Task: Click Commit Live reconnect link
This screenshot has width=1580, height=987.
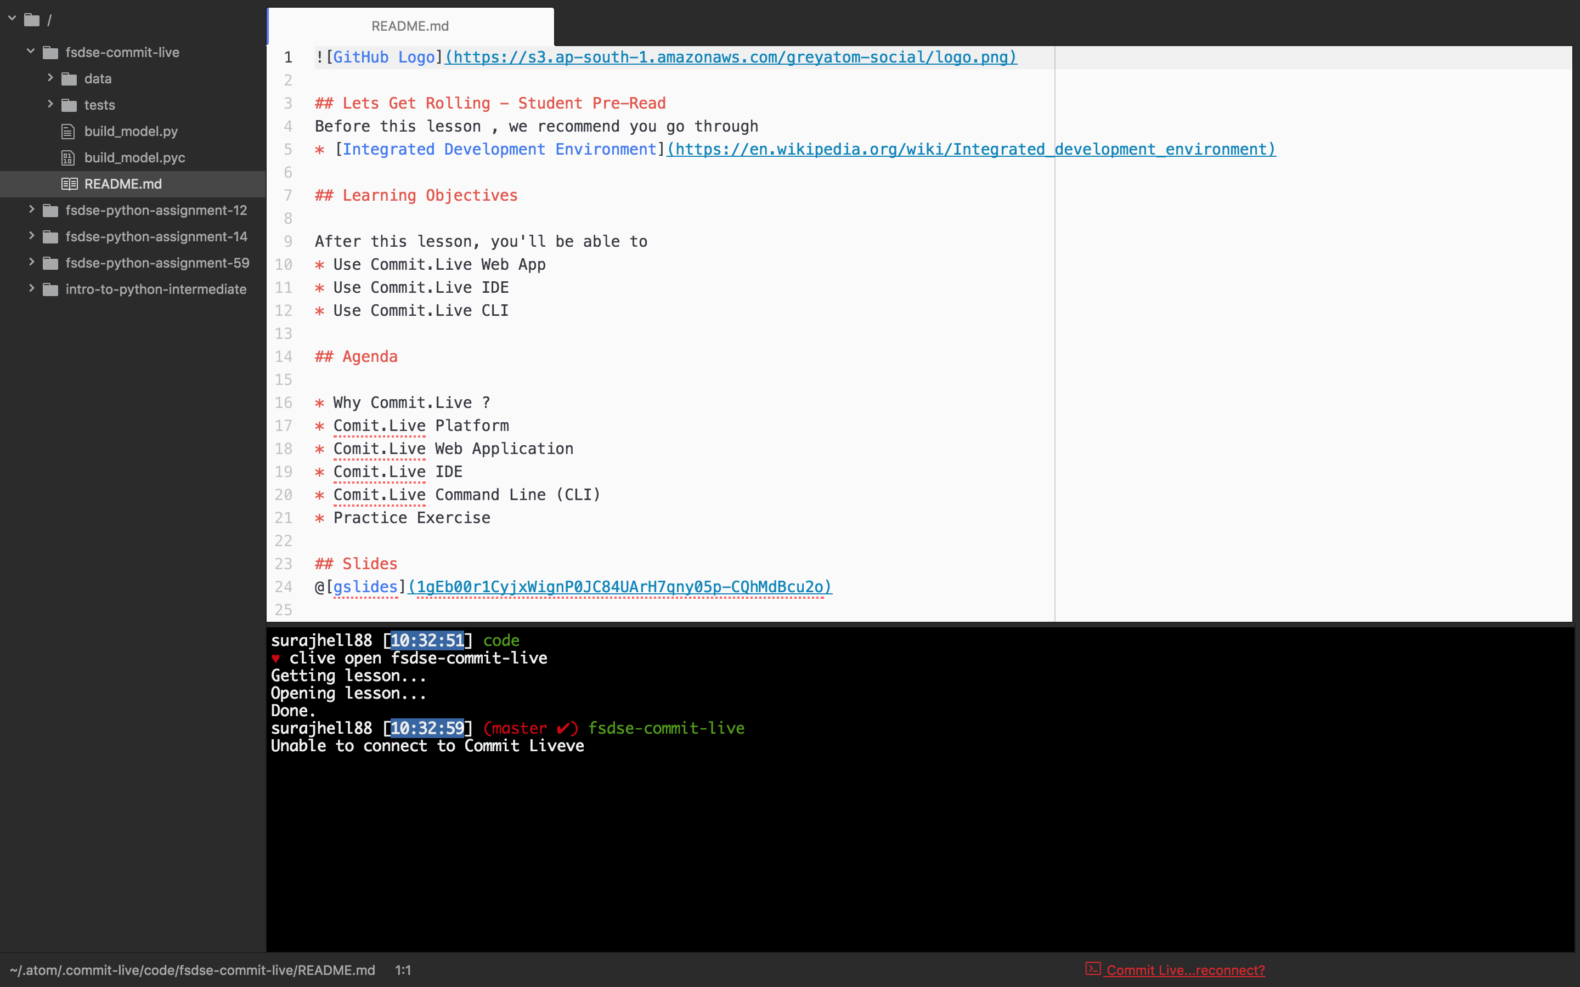Action: click(x=1185, y=970)
